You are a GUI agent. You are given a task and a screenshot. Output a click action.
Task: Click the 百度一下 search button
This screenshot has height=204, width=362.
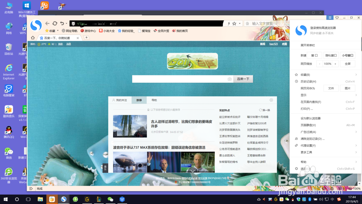(x=243, y=79)
